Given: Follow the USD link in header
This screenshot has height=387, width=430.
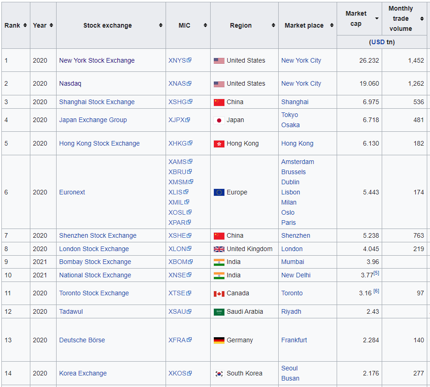Looking at the screenshot, I should (378, 42).
